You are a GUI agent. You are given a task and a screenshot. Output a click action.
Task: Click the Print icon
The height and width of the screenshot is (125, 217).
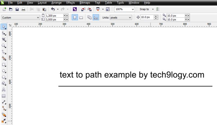tap(23, 9)
